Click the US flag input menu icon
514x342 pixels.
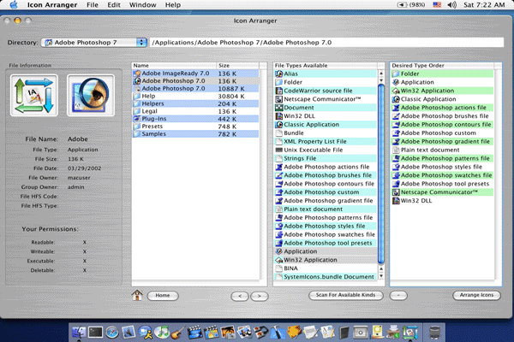437,5
